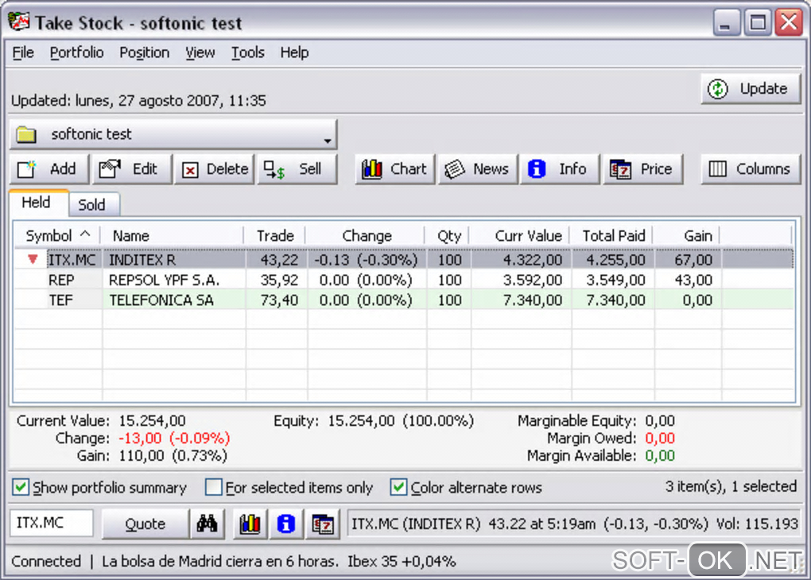Sell the selected position

tap(297, 169)
